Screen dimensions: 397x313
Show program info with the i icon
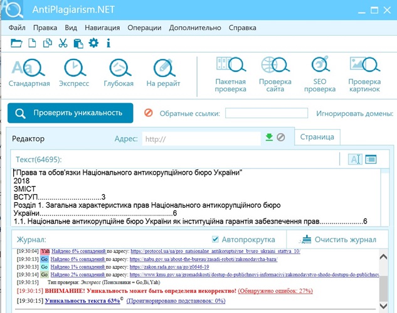[109, 43]
